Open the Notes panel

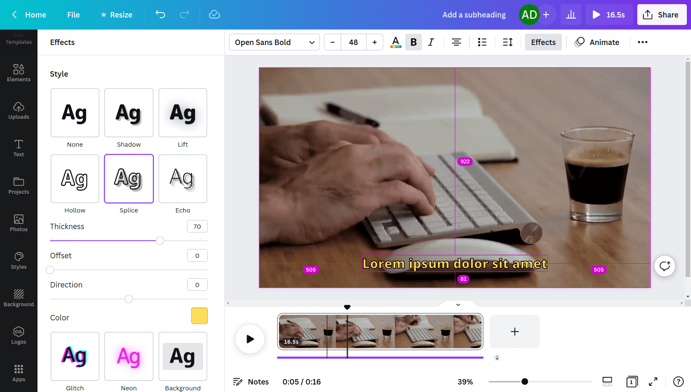(x=251, y=382)
